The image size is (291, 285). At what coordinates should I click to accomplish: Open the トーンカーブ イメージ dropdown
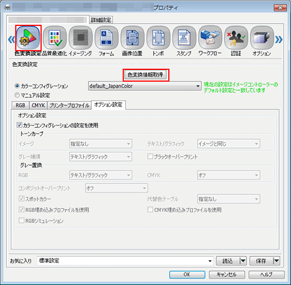(x=101, y=144)
